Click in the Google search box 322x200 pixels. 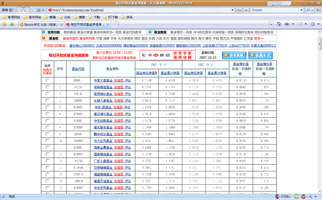tap(275, 10)
